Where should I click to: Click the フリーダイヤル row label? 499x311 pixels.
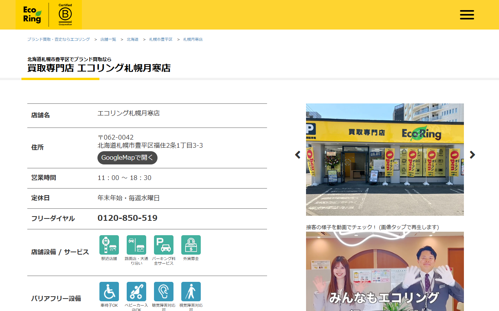(53, 218)
